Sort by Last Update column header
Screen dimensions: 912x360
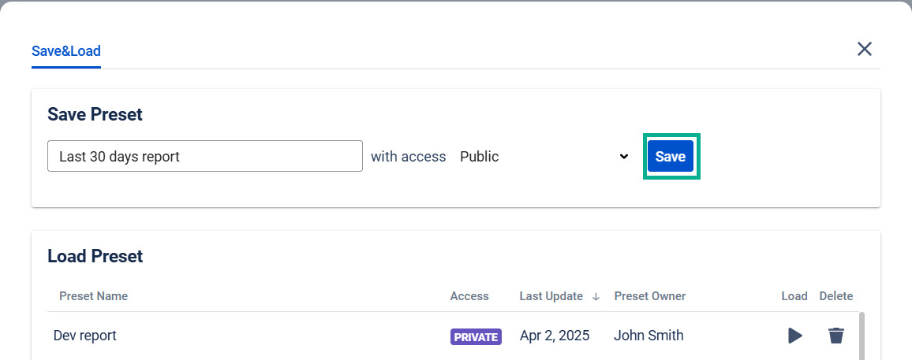(551, 296)
